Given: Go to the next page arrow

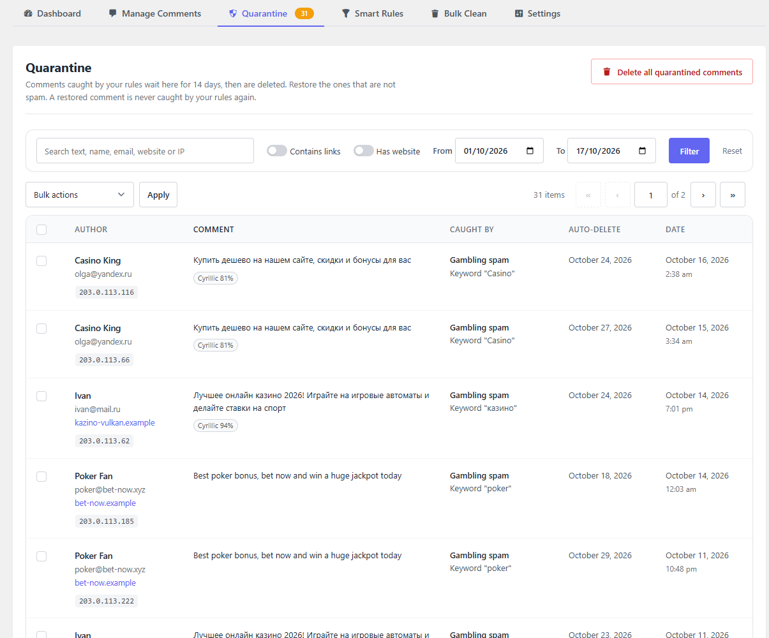Looking at the screenshot, I should tap(703, 195).
